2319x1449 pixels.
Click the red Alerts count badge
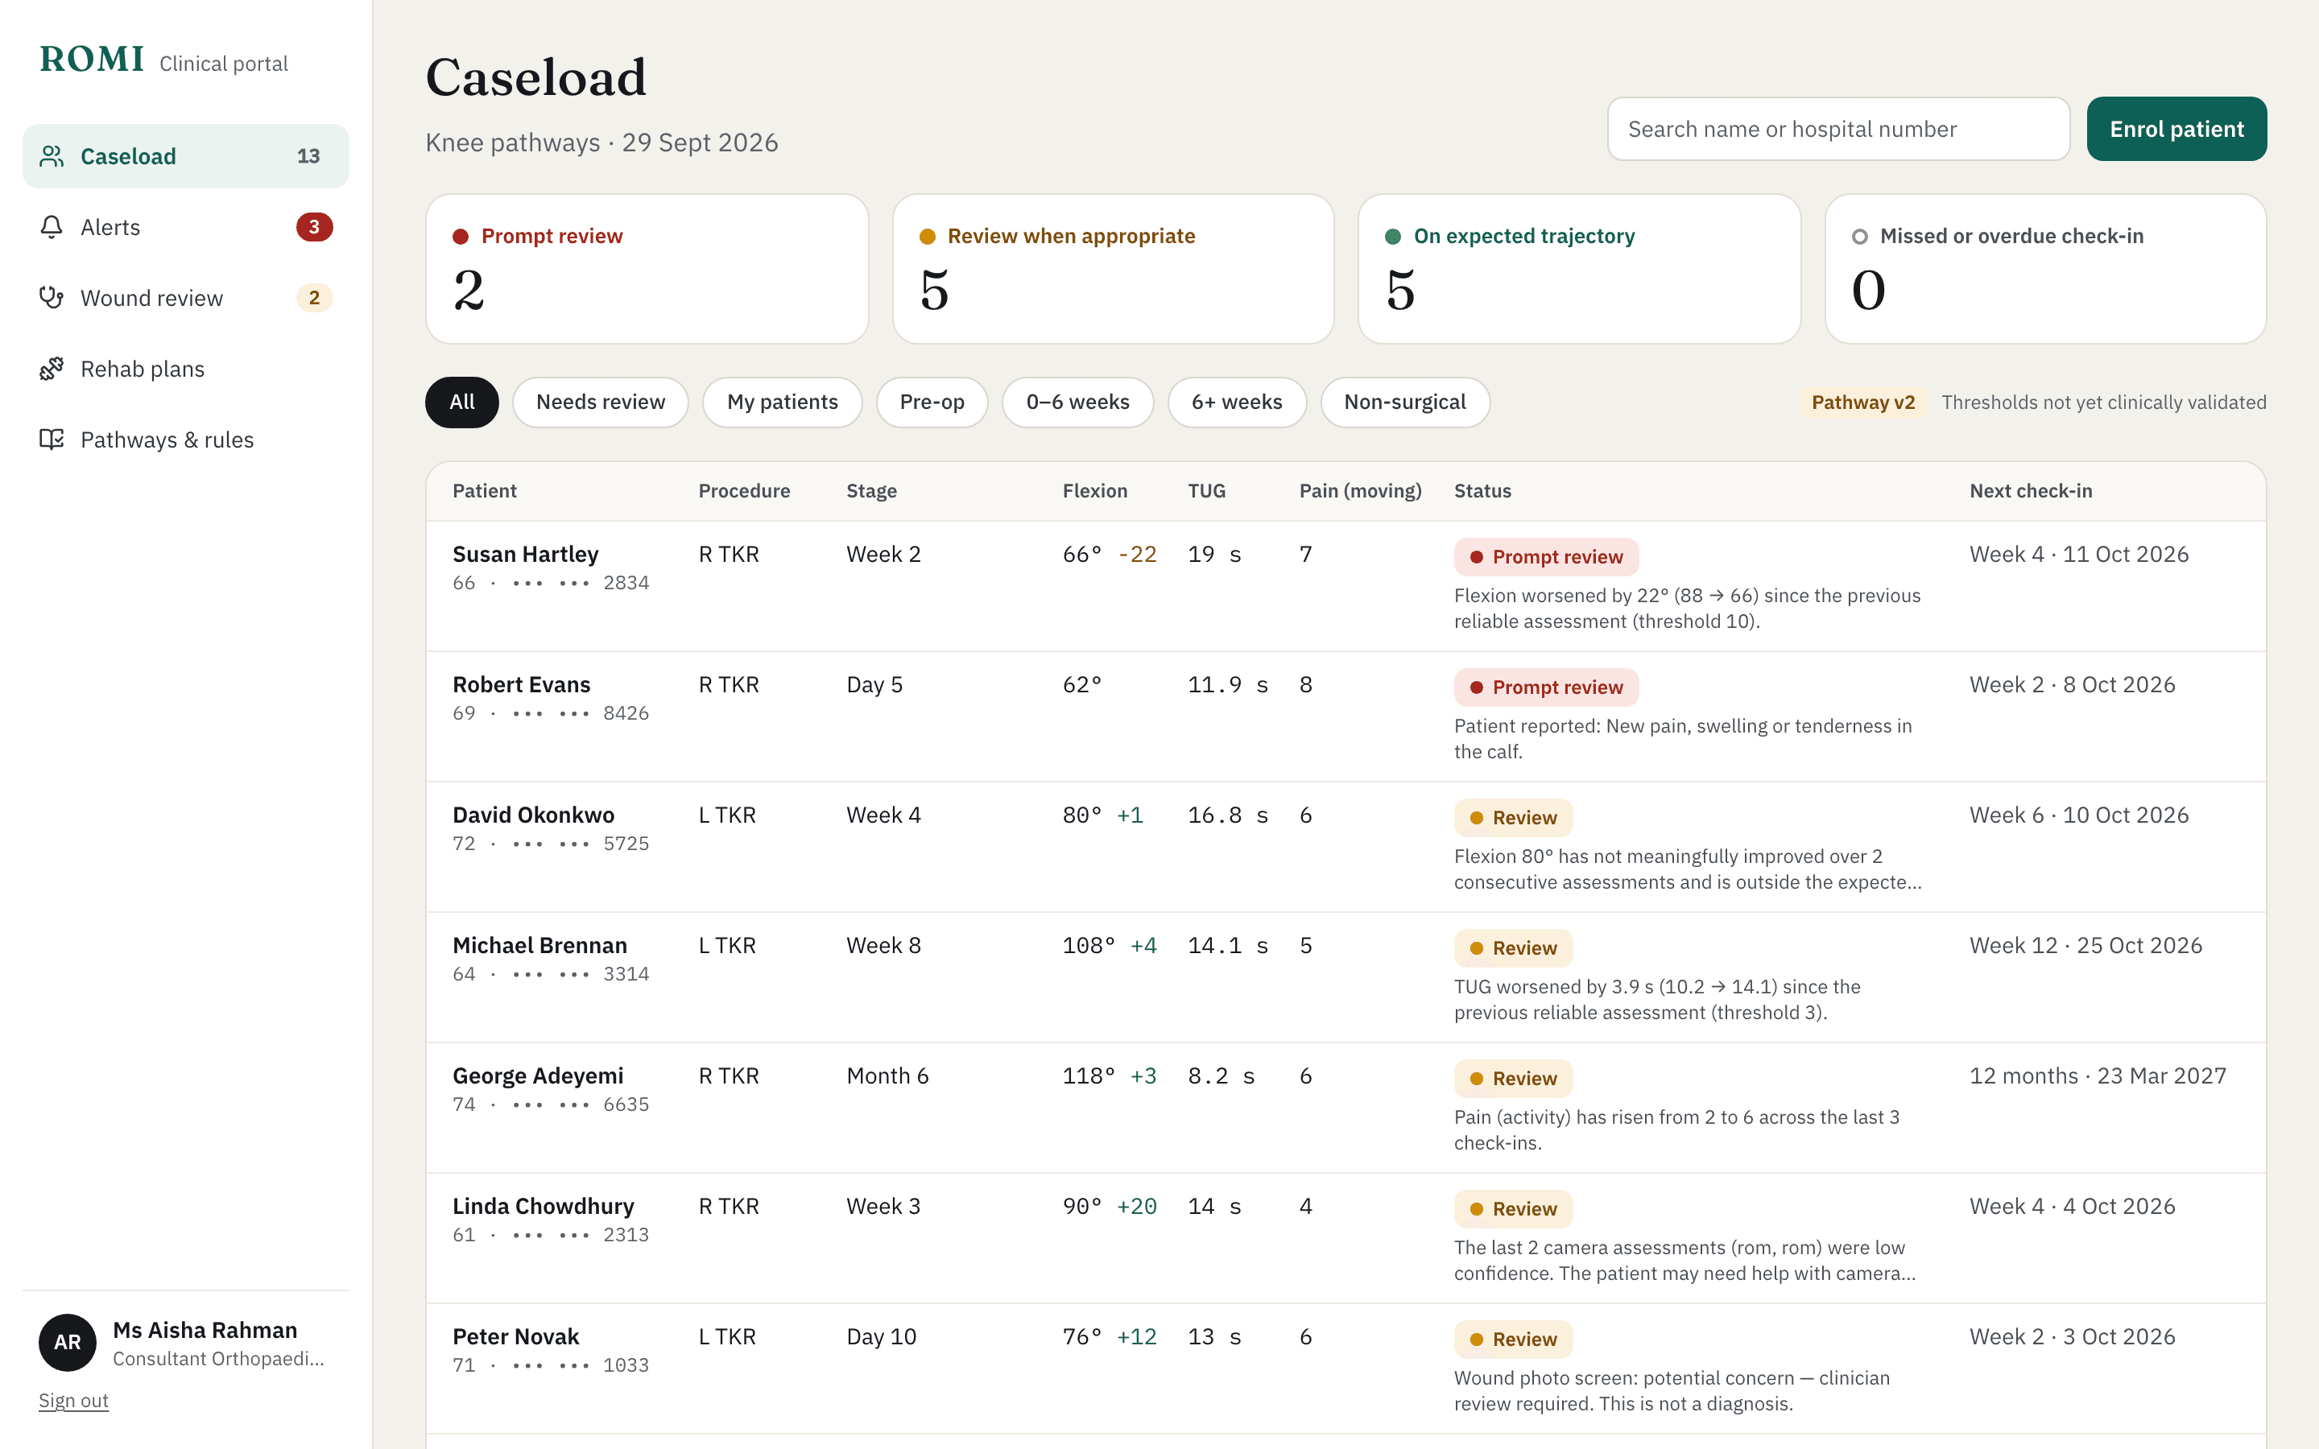coord(314,227)
